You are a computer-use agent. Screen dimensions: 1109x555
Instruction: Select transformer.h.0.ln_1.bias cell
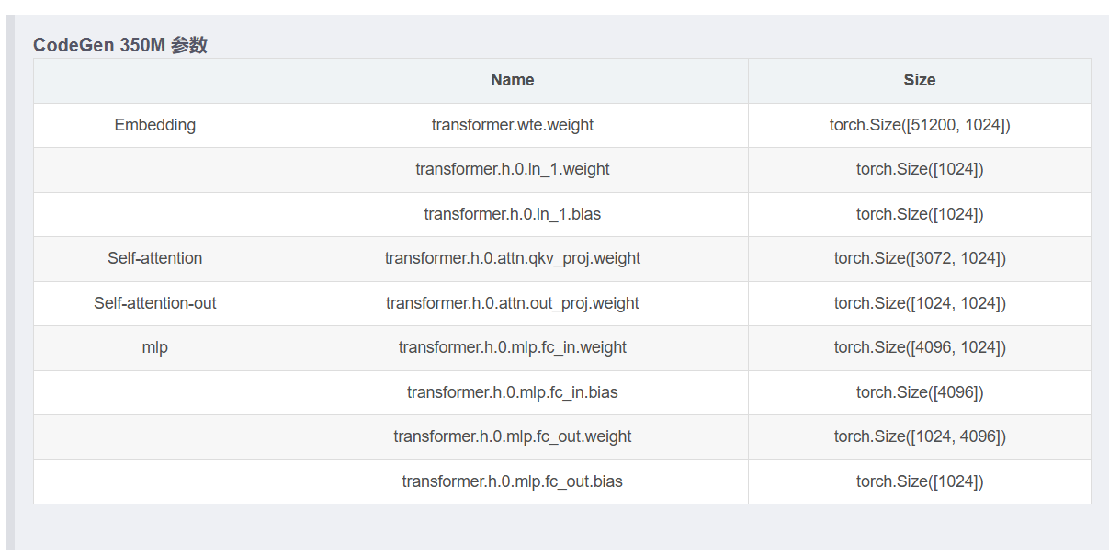pyautogui.click(x=513, y=214)
